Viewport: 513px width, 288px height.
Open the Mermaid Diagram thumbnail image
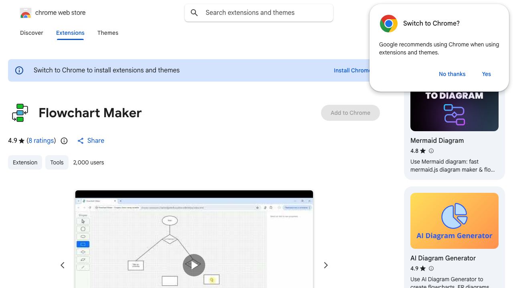point(454,111)
